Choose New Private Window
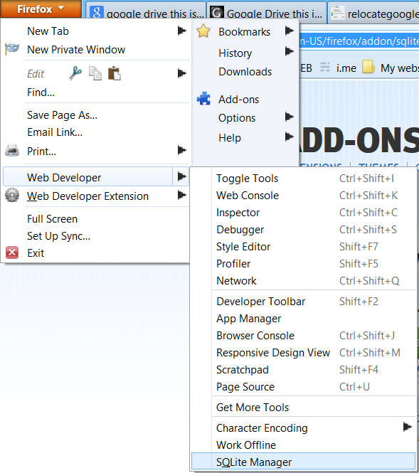The height and width of the screenshot is (473, 419). click(76, 50)
